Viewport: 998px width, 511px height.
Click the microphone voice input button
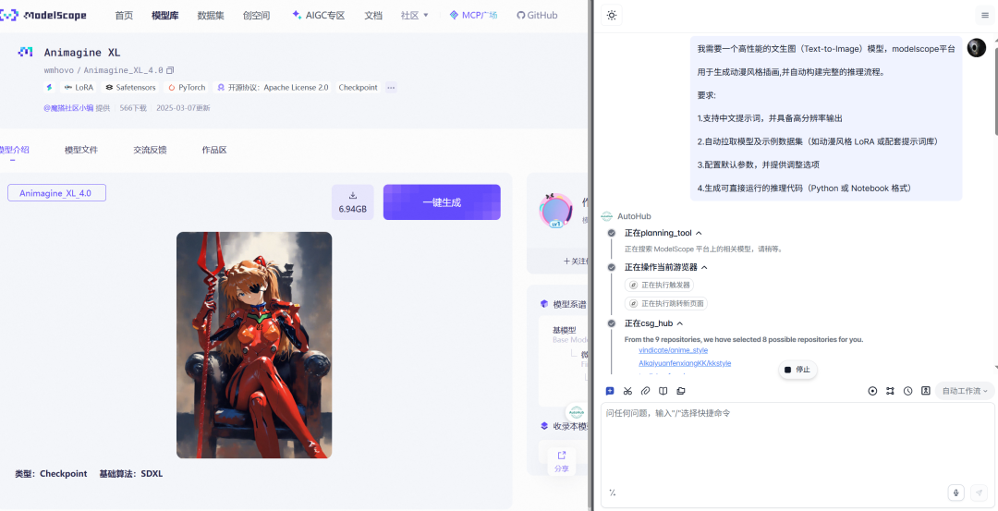click(955, 493)
